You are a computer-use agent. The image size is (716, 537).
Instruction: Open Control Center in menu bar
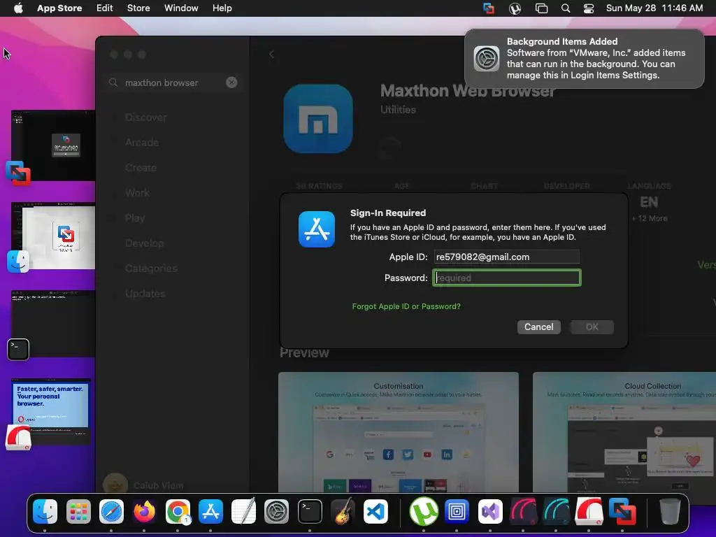(x=589, y=8)
